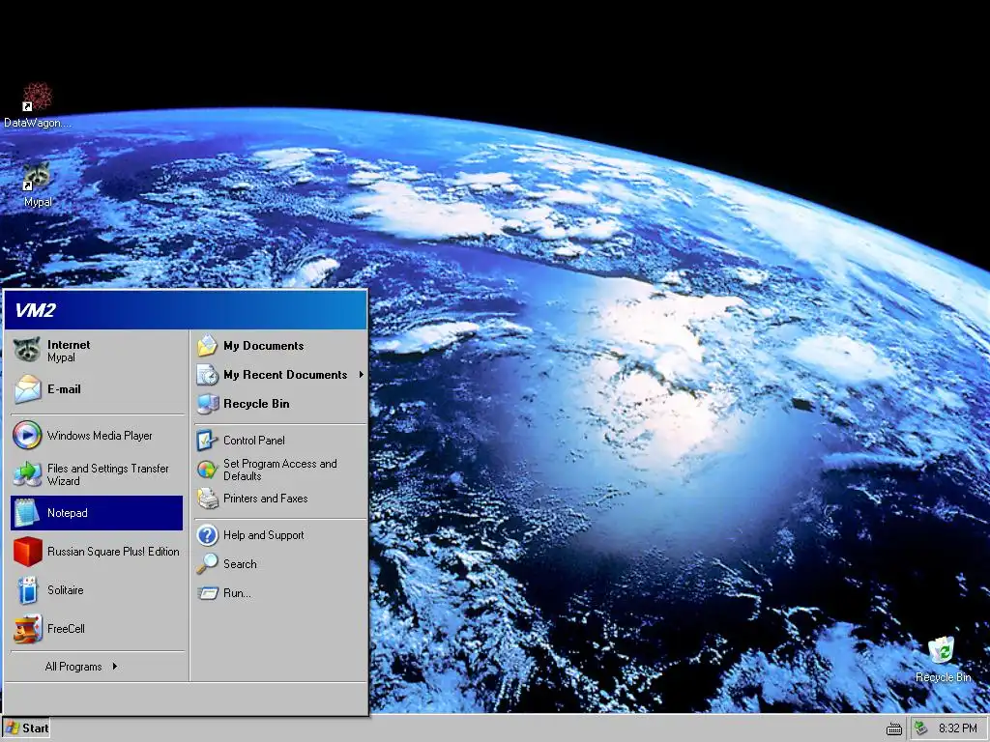Open Control Panel from the Start menu

280,441
